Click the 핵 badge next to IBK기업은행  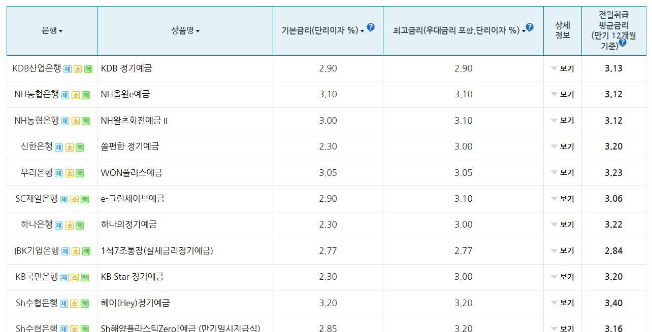point(86,251)
